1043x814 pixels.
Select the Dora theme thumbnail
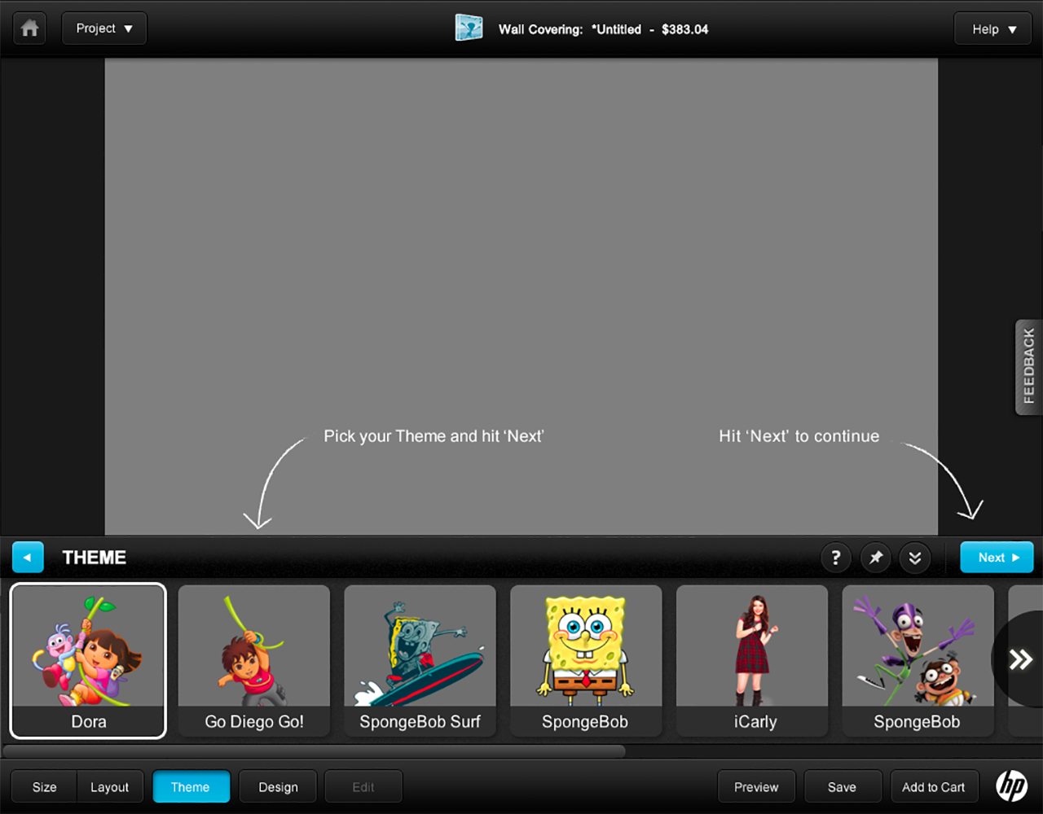click(x=88, y=661)
